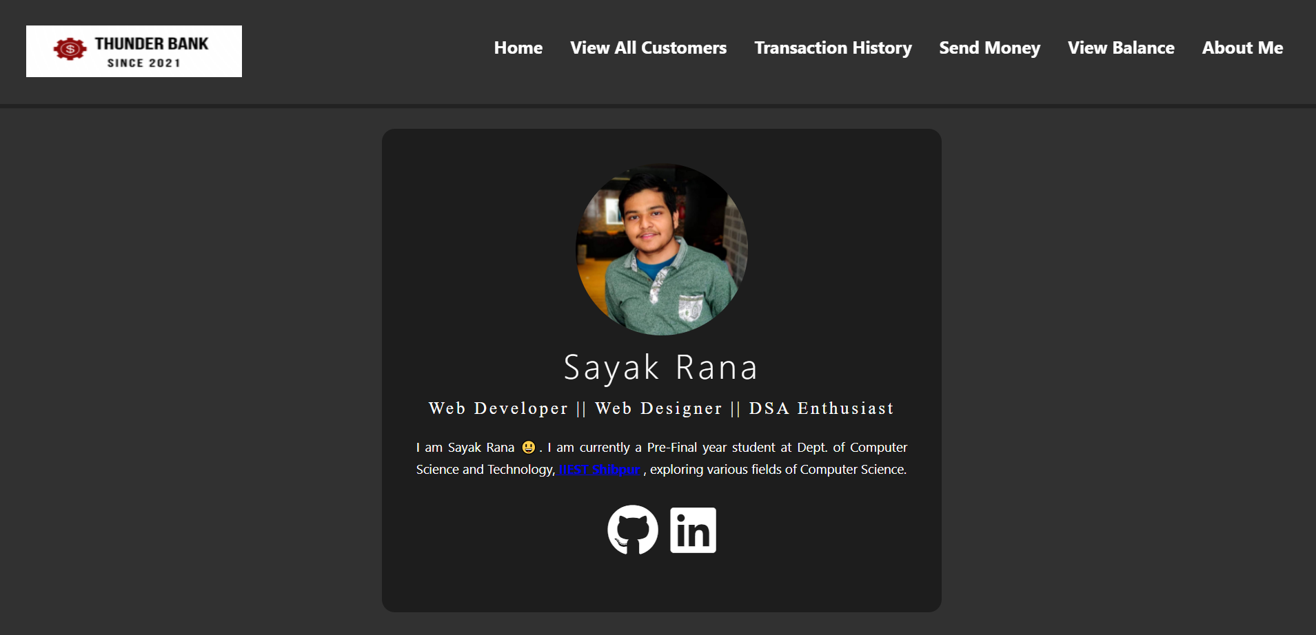
Task: Select the About Me nav item
Action: [x=1242, y=48]
